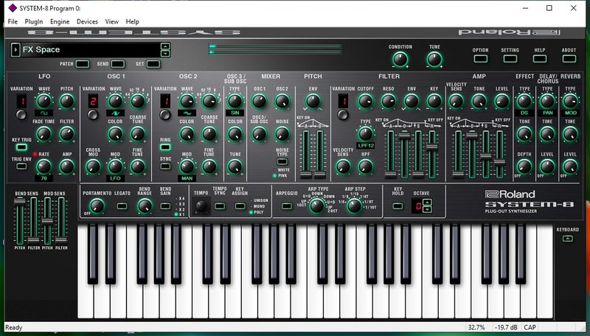Click the OSC 1 WAVE knob
Screen dimensions: 590x336
tap(115, 101)
